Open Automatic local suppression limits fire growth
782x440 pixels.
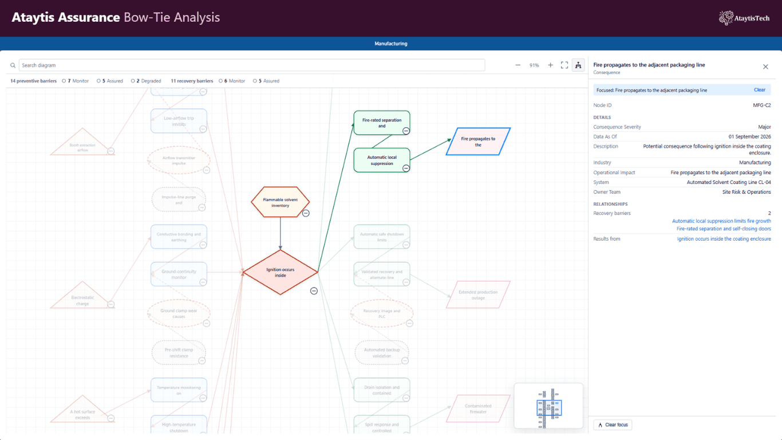coord(721,221)
